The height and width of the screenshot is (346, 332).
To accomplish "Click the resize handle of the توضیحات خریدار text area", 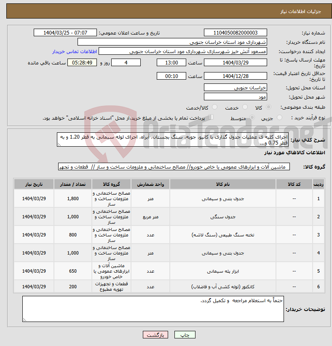I will [x=24, y=320].
